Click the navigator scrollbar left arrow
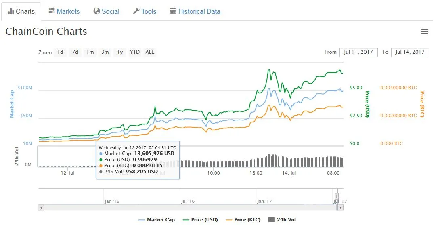 pyautogui.click(x=41, y=208)
